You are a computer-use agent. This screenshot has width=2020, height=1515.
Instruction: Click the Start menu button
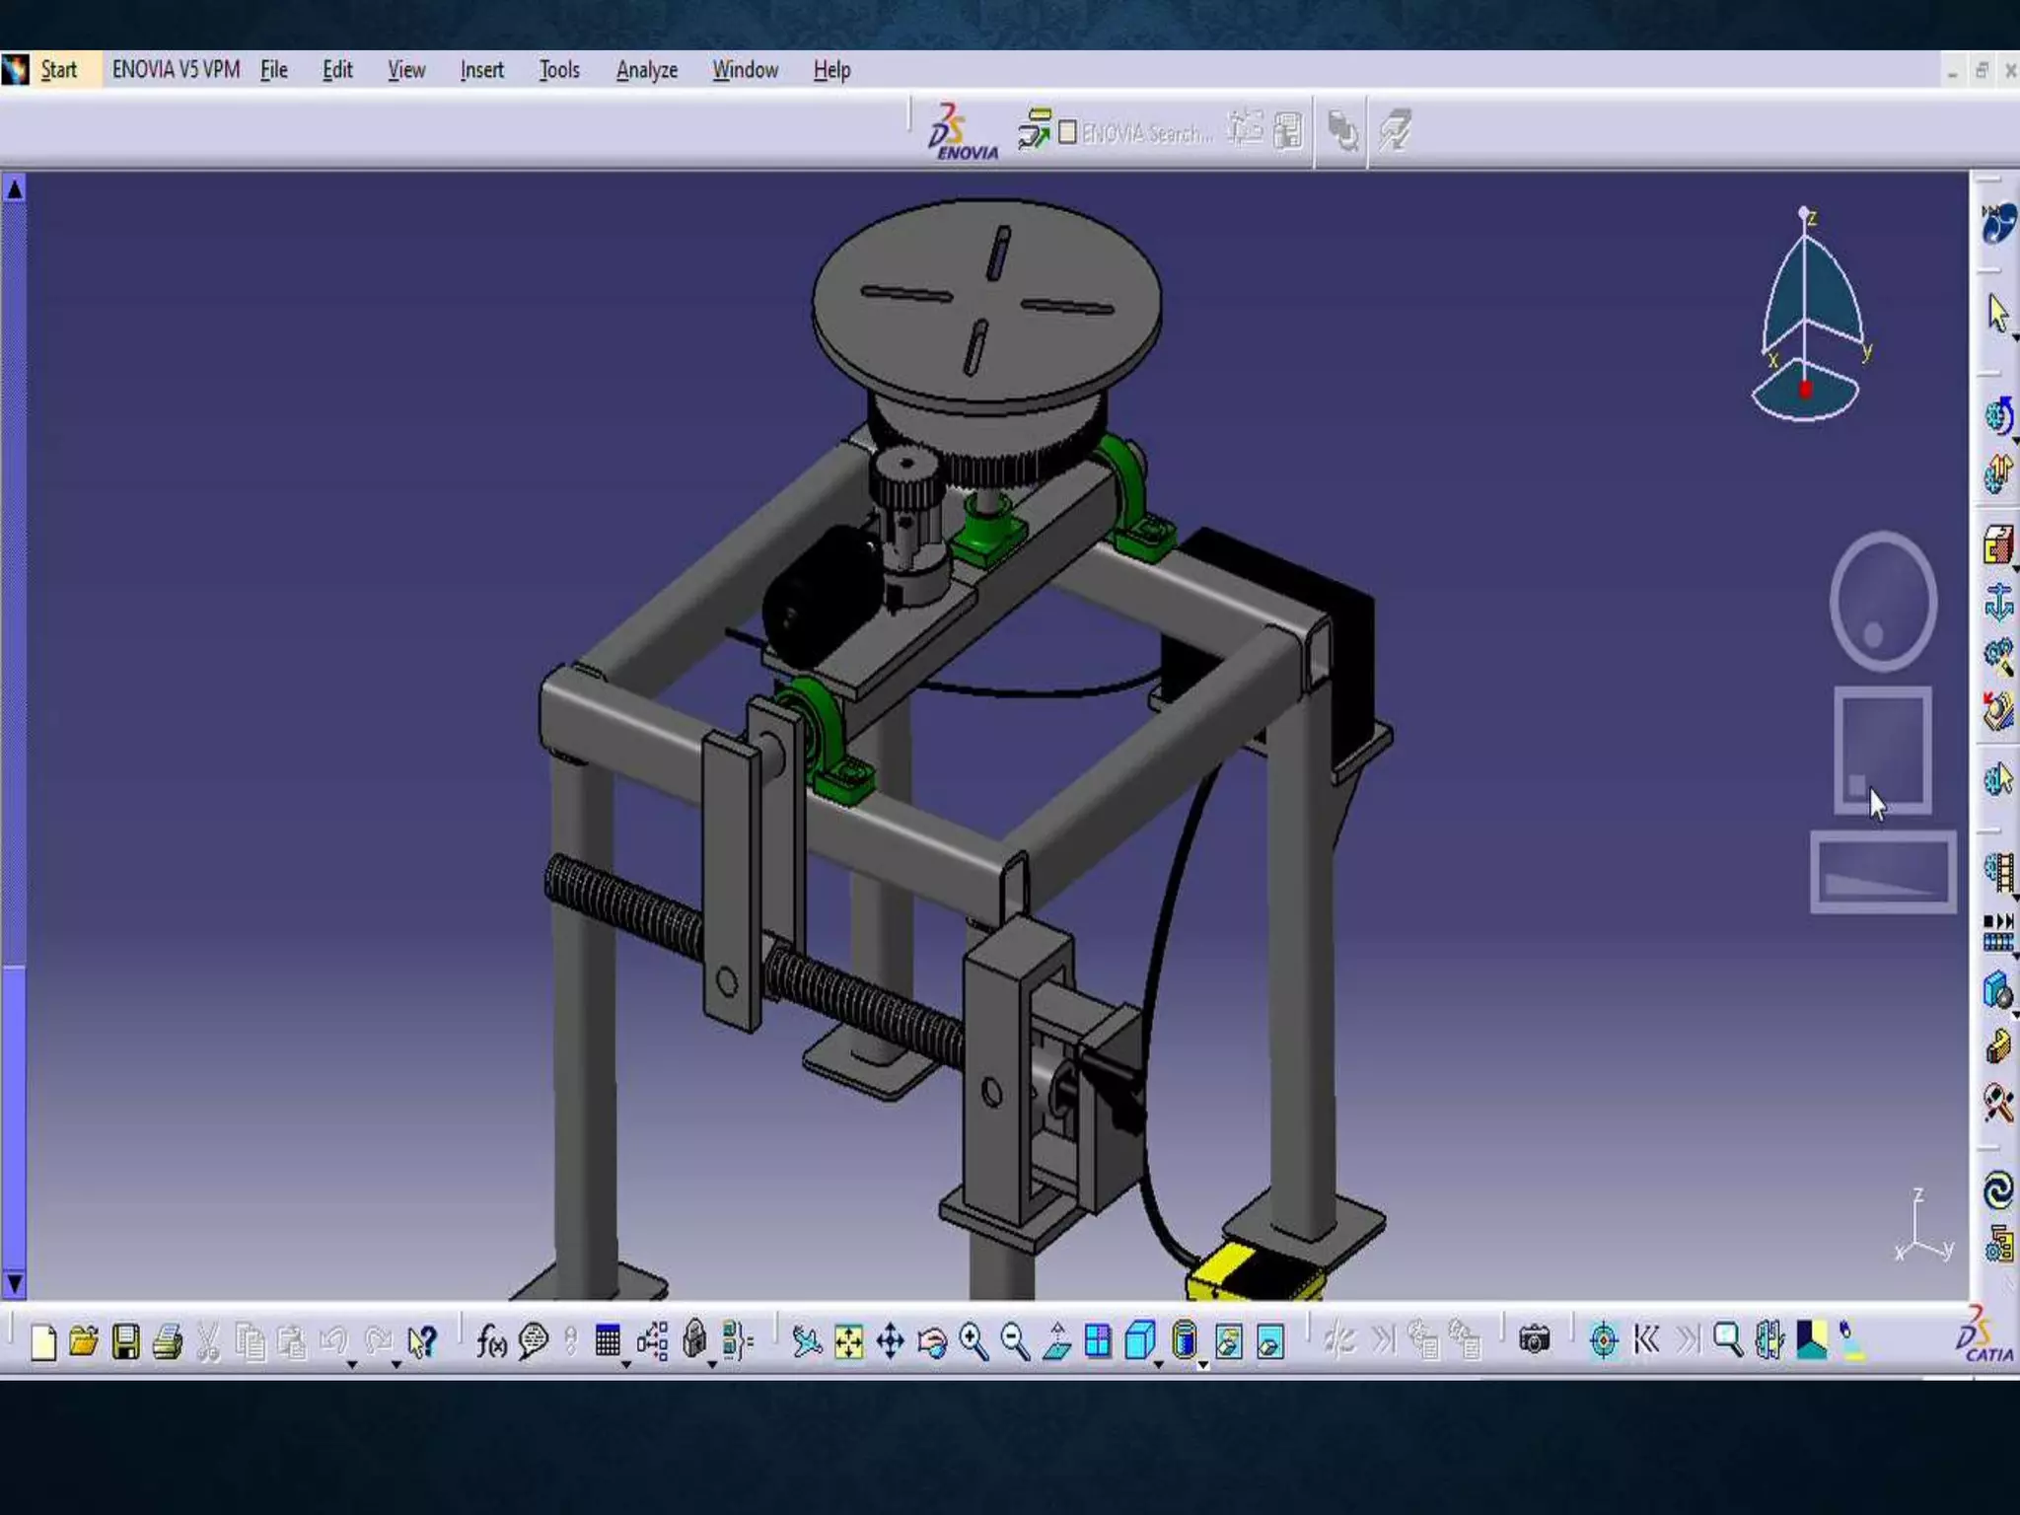click(x=58, y=70)
